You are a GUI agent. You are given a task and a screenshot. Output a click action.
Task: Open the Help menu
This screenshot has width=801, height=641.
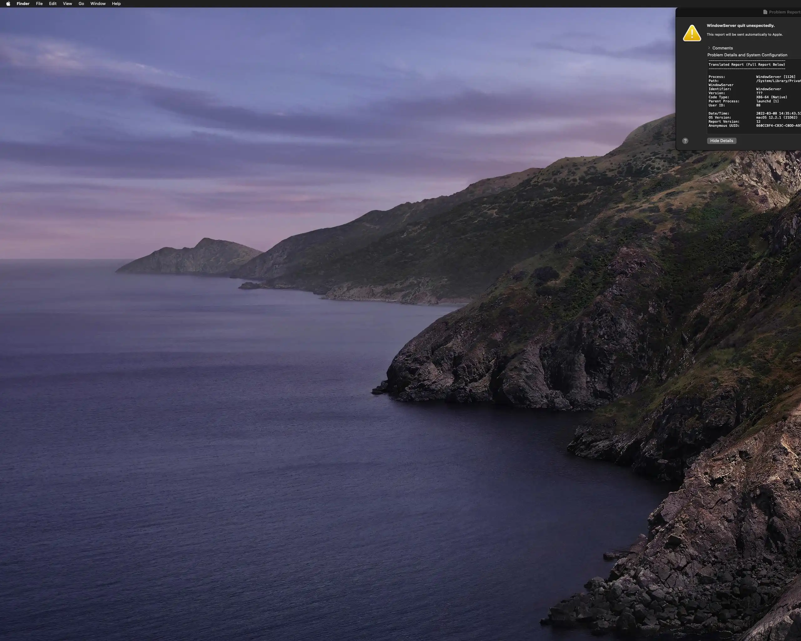(x=116, y=4)
